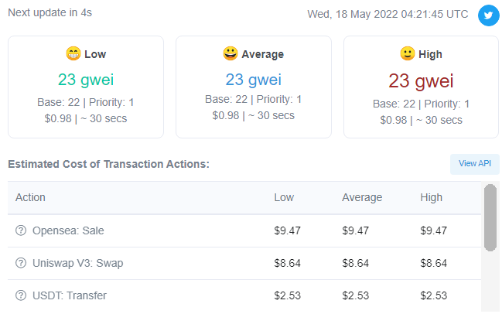Select the High gas price card
502x314 pixels.
point(421,87)
